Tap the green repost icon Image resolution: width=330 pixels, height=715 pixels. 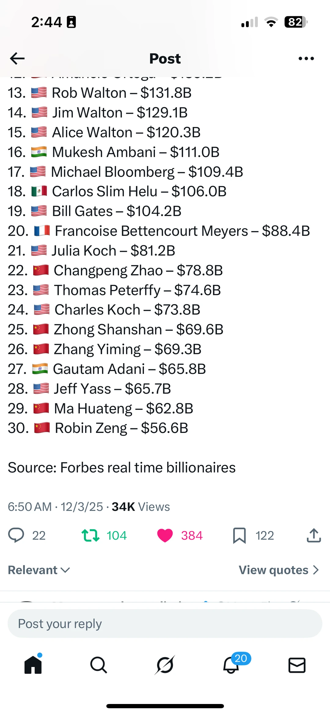pyautogui.click(x=90, y=535)
